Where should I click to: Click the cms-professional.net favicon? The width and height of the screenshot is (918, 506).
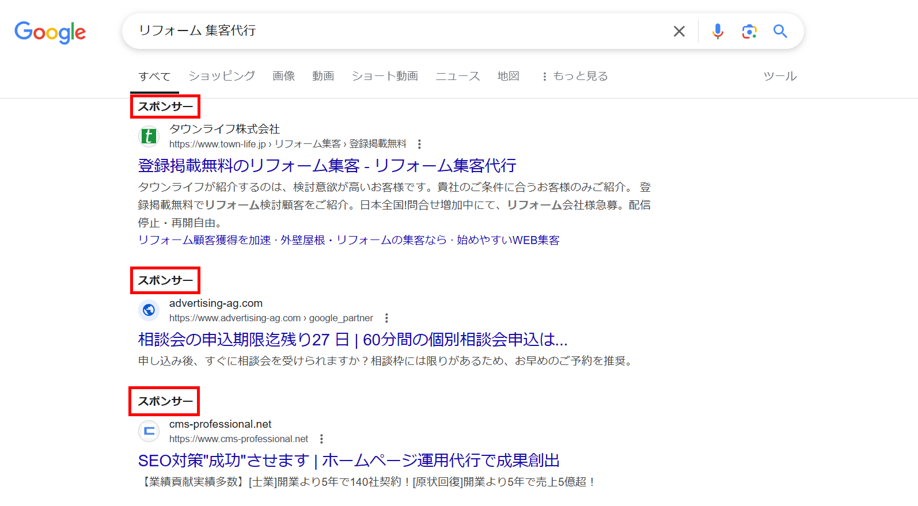pos(149,431)
